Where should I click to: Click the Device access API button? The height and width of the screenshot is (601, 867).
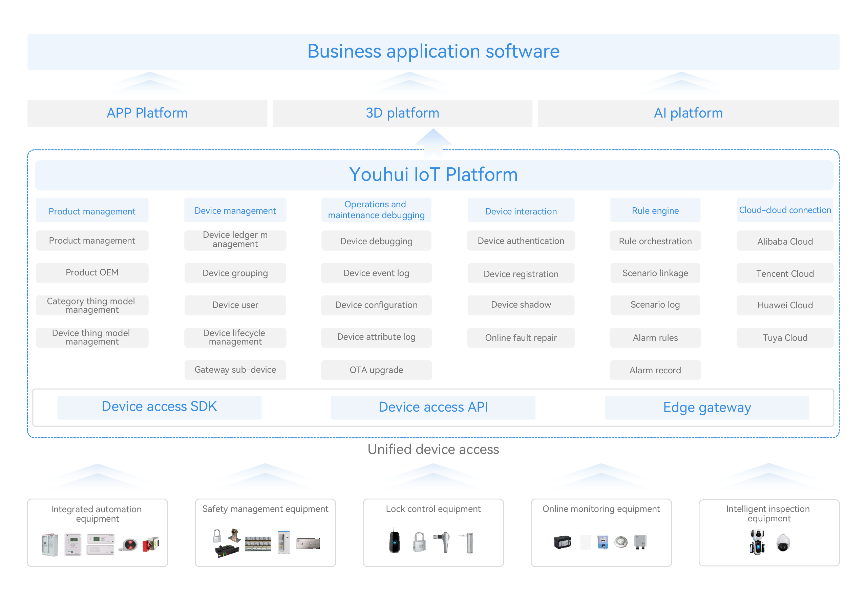click(433, 407)
